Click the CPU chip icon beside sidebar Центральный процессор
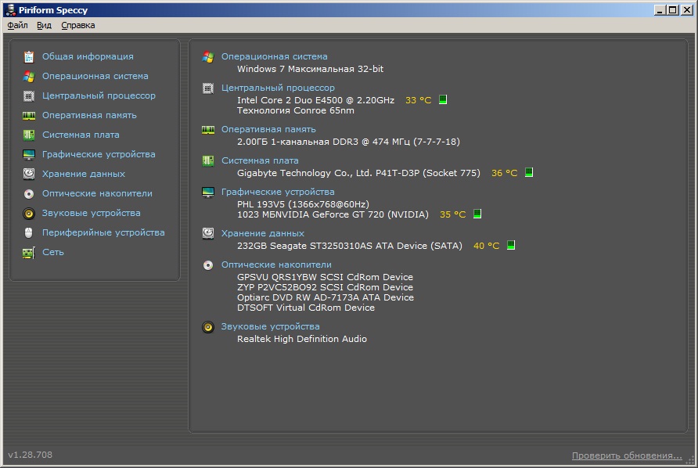 (x=28, y=95)
